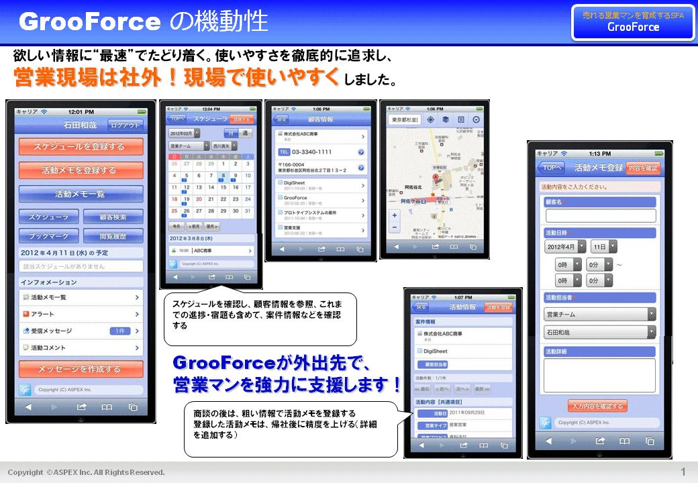Open the 営業チーム dropdown under 活動担当者

tap(599, 315)
